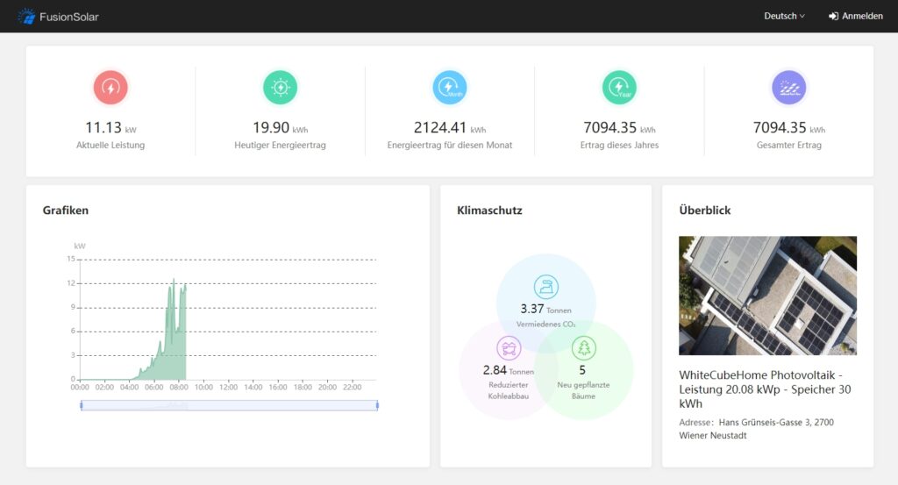Click the 7094.35 kWh value above Ertrag dieses Jahres
The height and width of the screenshot is (485, 898).
click(x=619, y=127)
